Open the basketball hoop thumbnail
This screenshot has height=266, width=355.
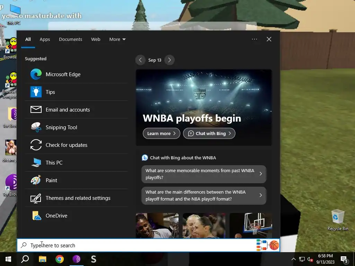pyautogui.click(x=251, y=225)
